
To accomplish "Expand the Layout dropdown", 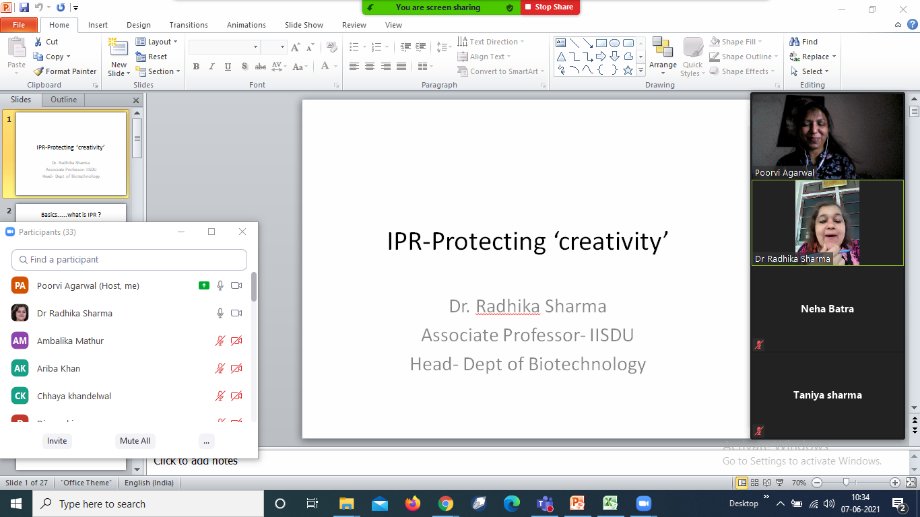I will [158, 42].
